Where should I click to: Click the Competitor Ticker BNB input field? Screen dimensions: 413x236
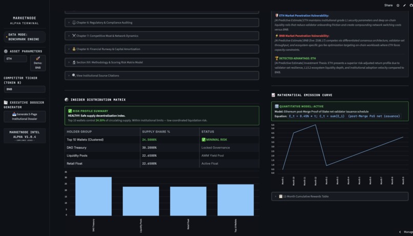[25, 89]
